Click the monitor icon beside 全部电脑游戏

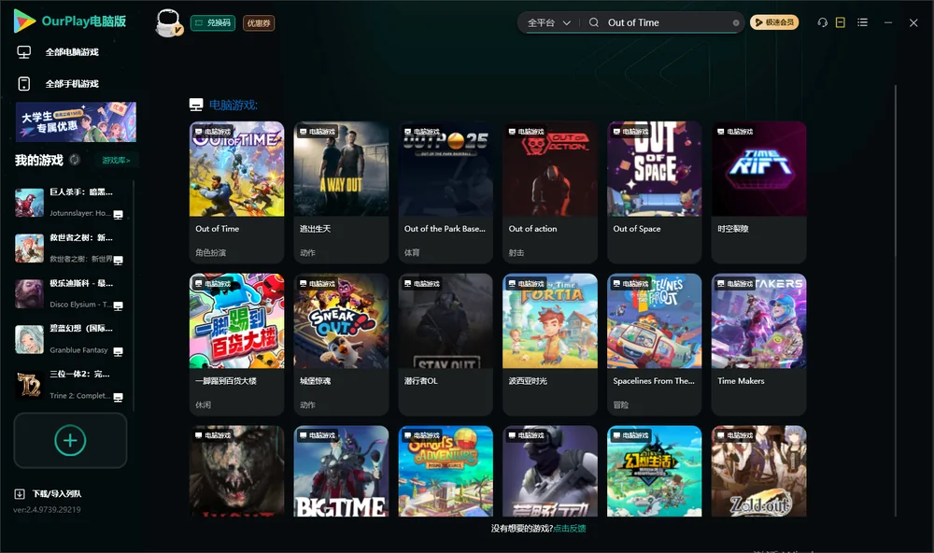24,52
